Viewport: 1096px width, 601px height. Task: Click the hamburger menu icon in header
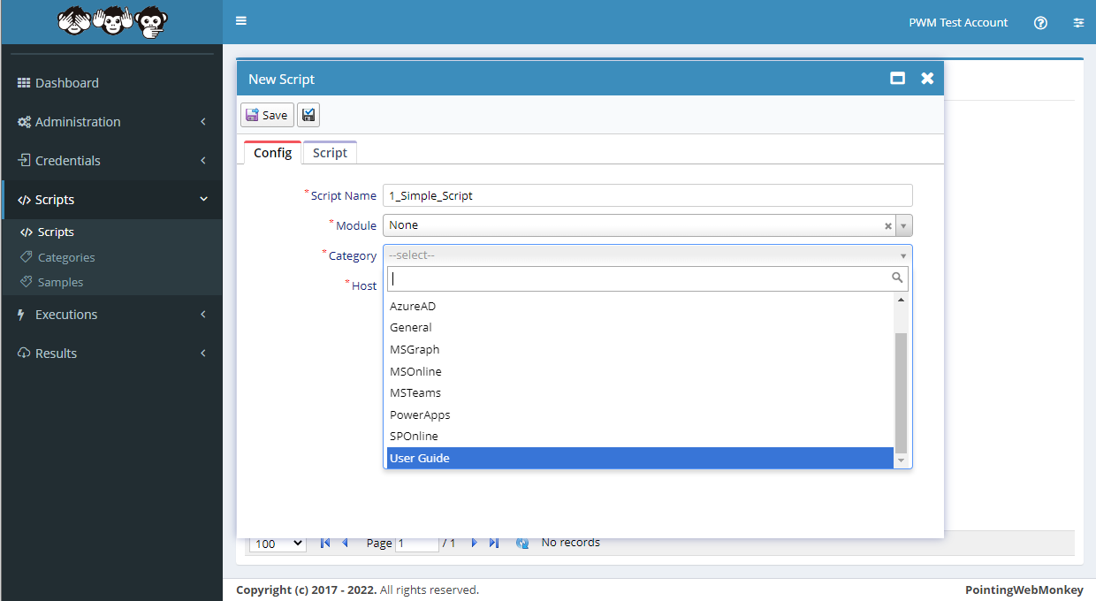tap(241, 22)
